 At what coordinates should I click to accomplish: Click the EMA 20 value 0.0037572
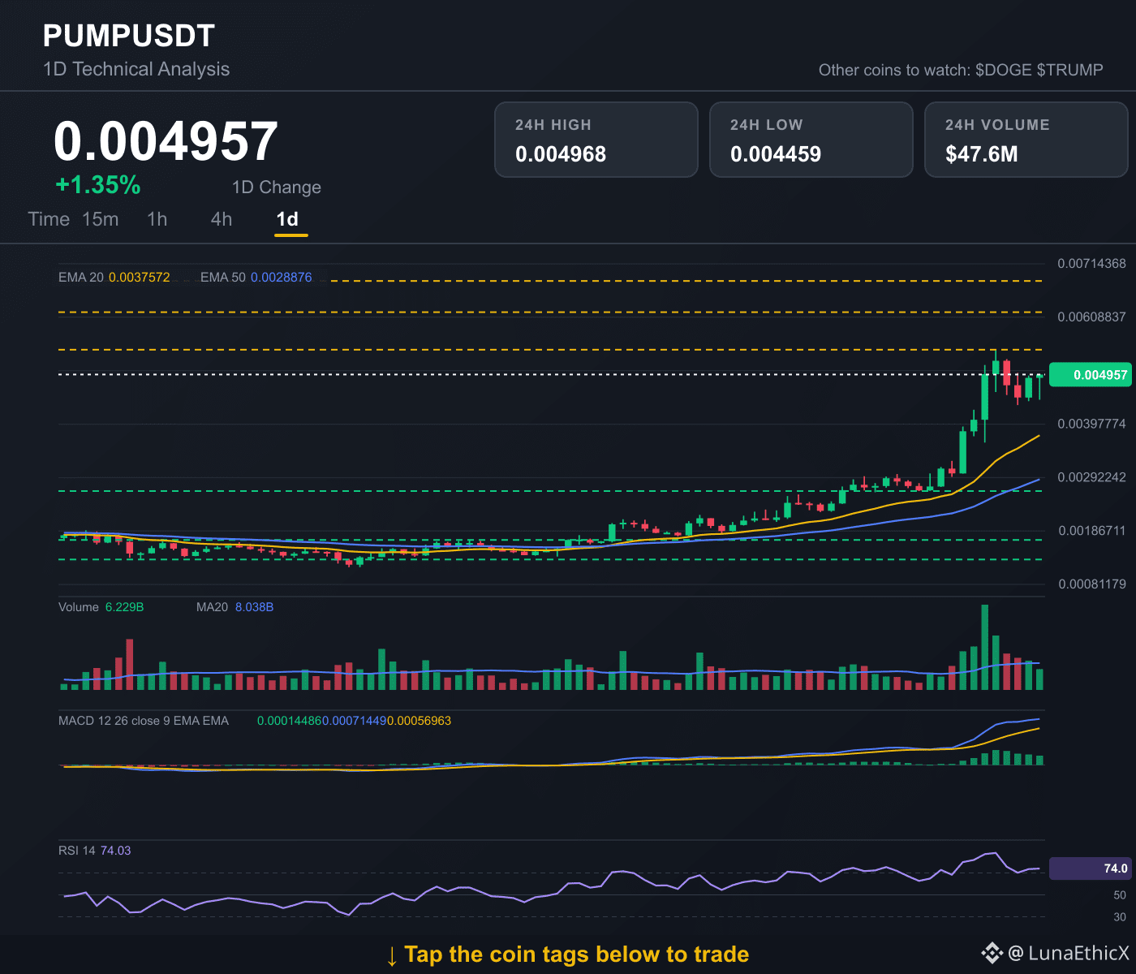pyautogui.click(x=140, y=277)
